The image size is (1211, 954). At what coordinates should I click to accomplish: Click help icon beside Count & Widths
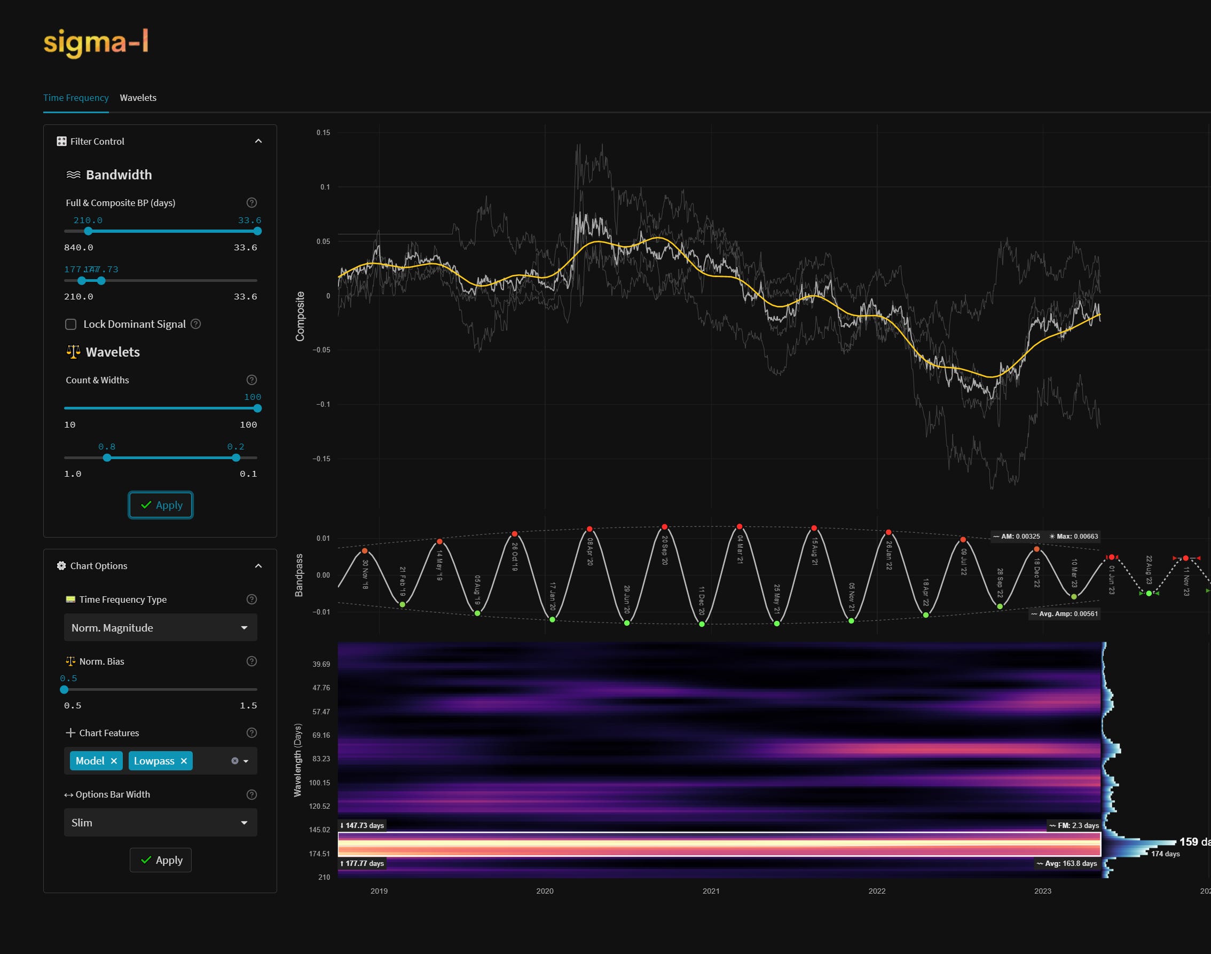251,380
